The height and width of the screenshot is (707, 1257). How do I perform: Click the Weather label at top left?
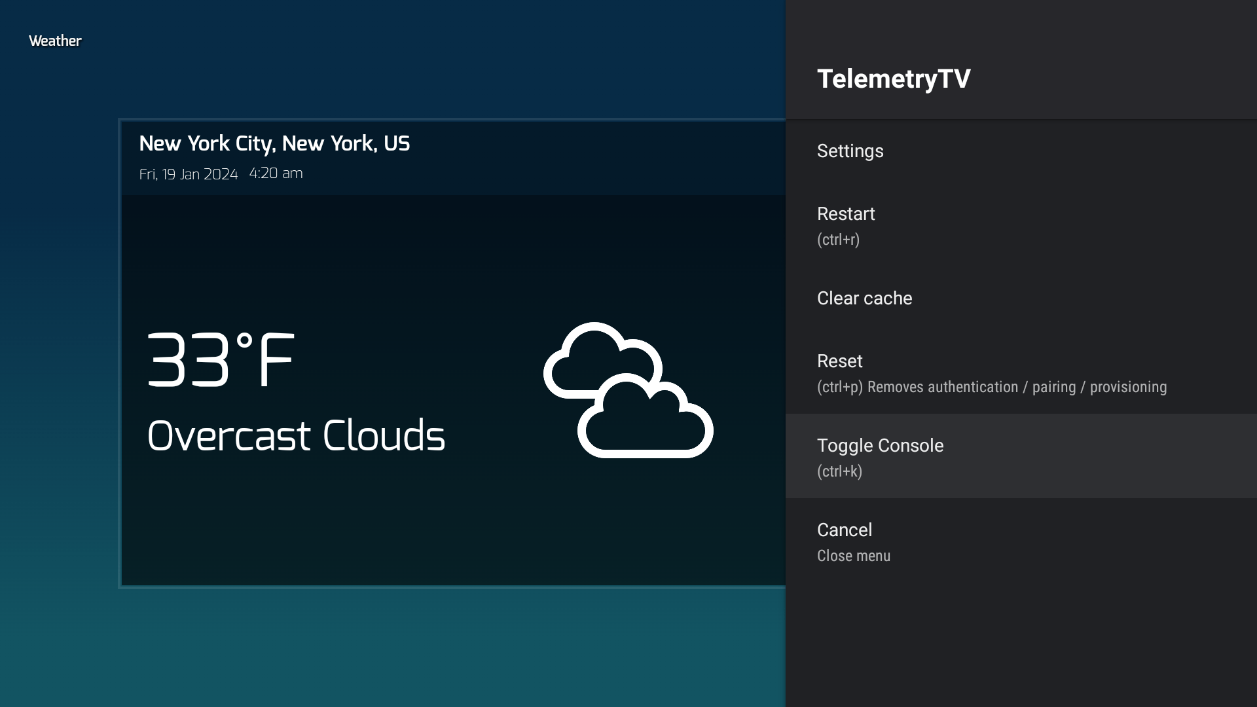click(55, 41)
